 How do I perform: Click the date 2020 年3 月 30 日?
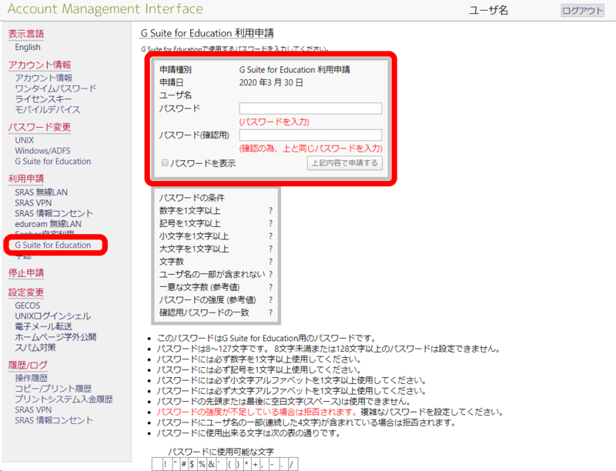click(x=271, y=82)
